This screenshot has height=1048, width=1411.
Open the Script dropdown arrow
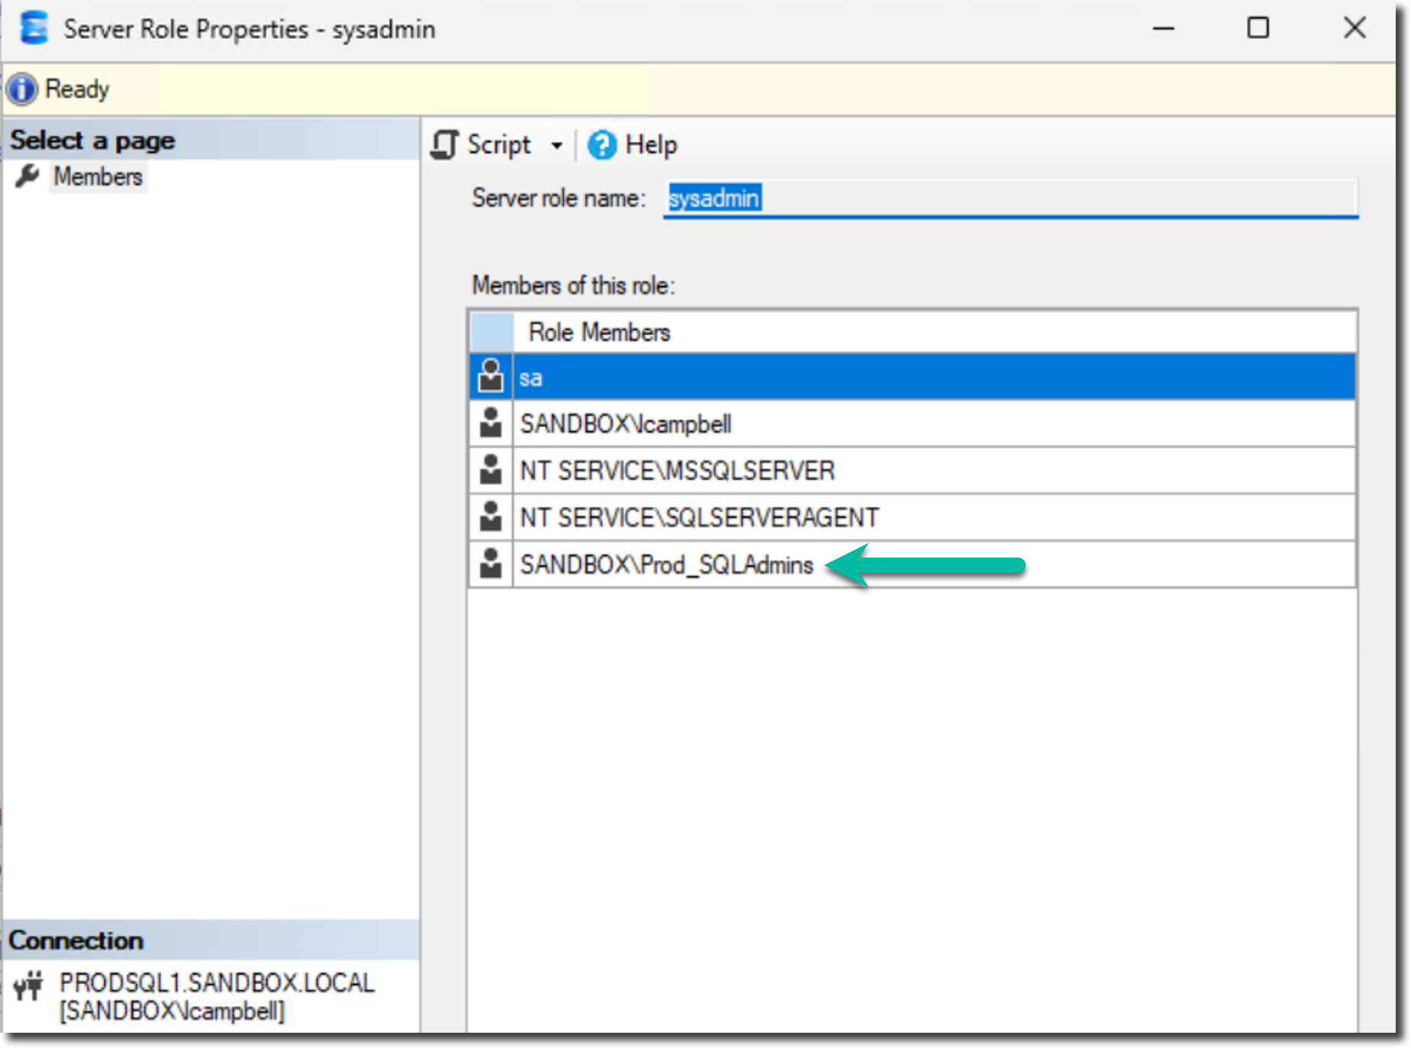(x=556, y=145)
